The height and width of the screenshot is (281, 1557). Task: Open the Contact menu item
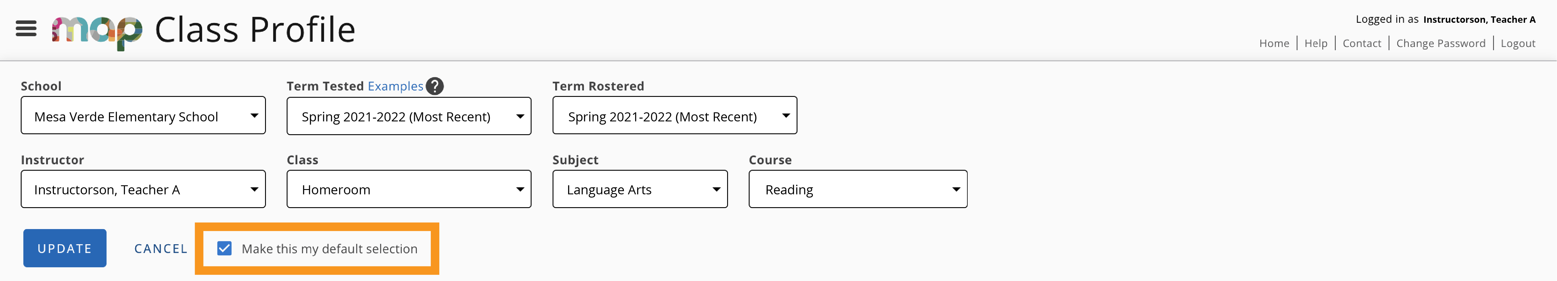point(1362,43)
